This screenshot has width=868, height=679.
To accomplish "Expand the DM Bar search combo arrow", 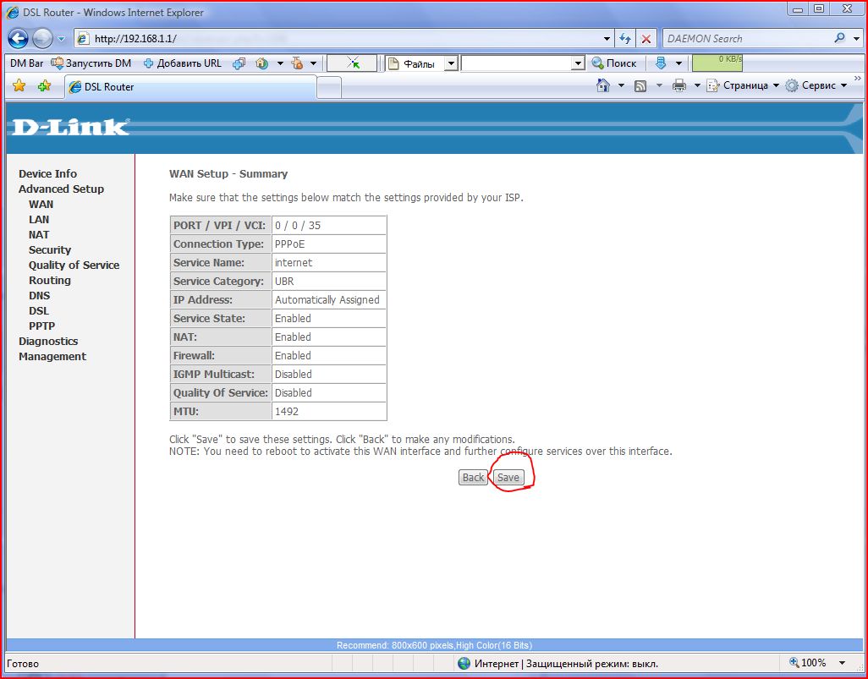I will pyautogui.click(x=579, y=63).
